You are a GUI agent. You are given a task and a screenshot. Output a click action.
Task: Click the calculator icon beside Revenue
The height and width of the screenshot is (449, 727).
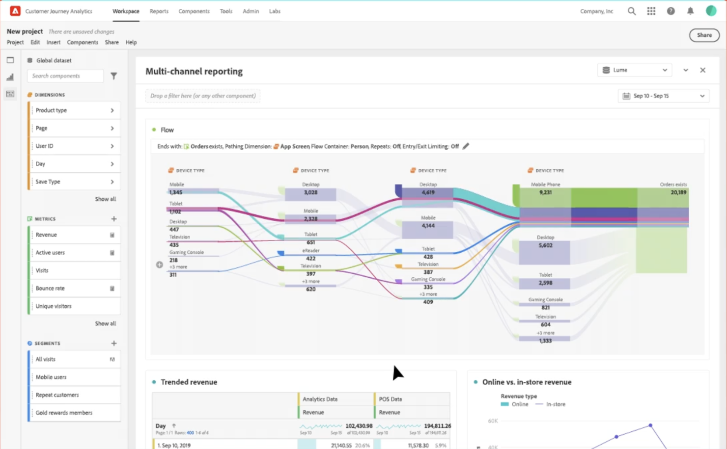112,235
